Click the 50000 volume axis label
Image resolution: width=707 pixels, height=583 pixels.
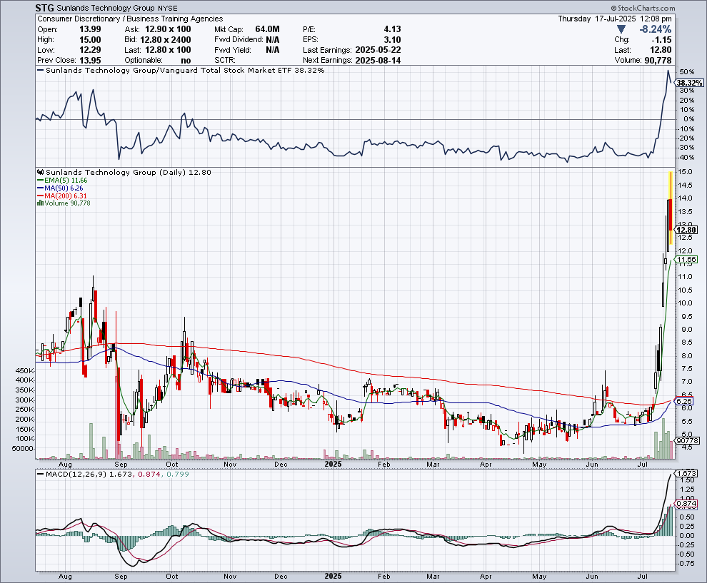pyautogui.click(x=22, y=449)
